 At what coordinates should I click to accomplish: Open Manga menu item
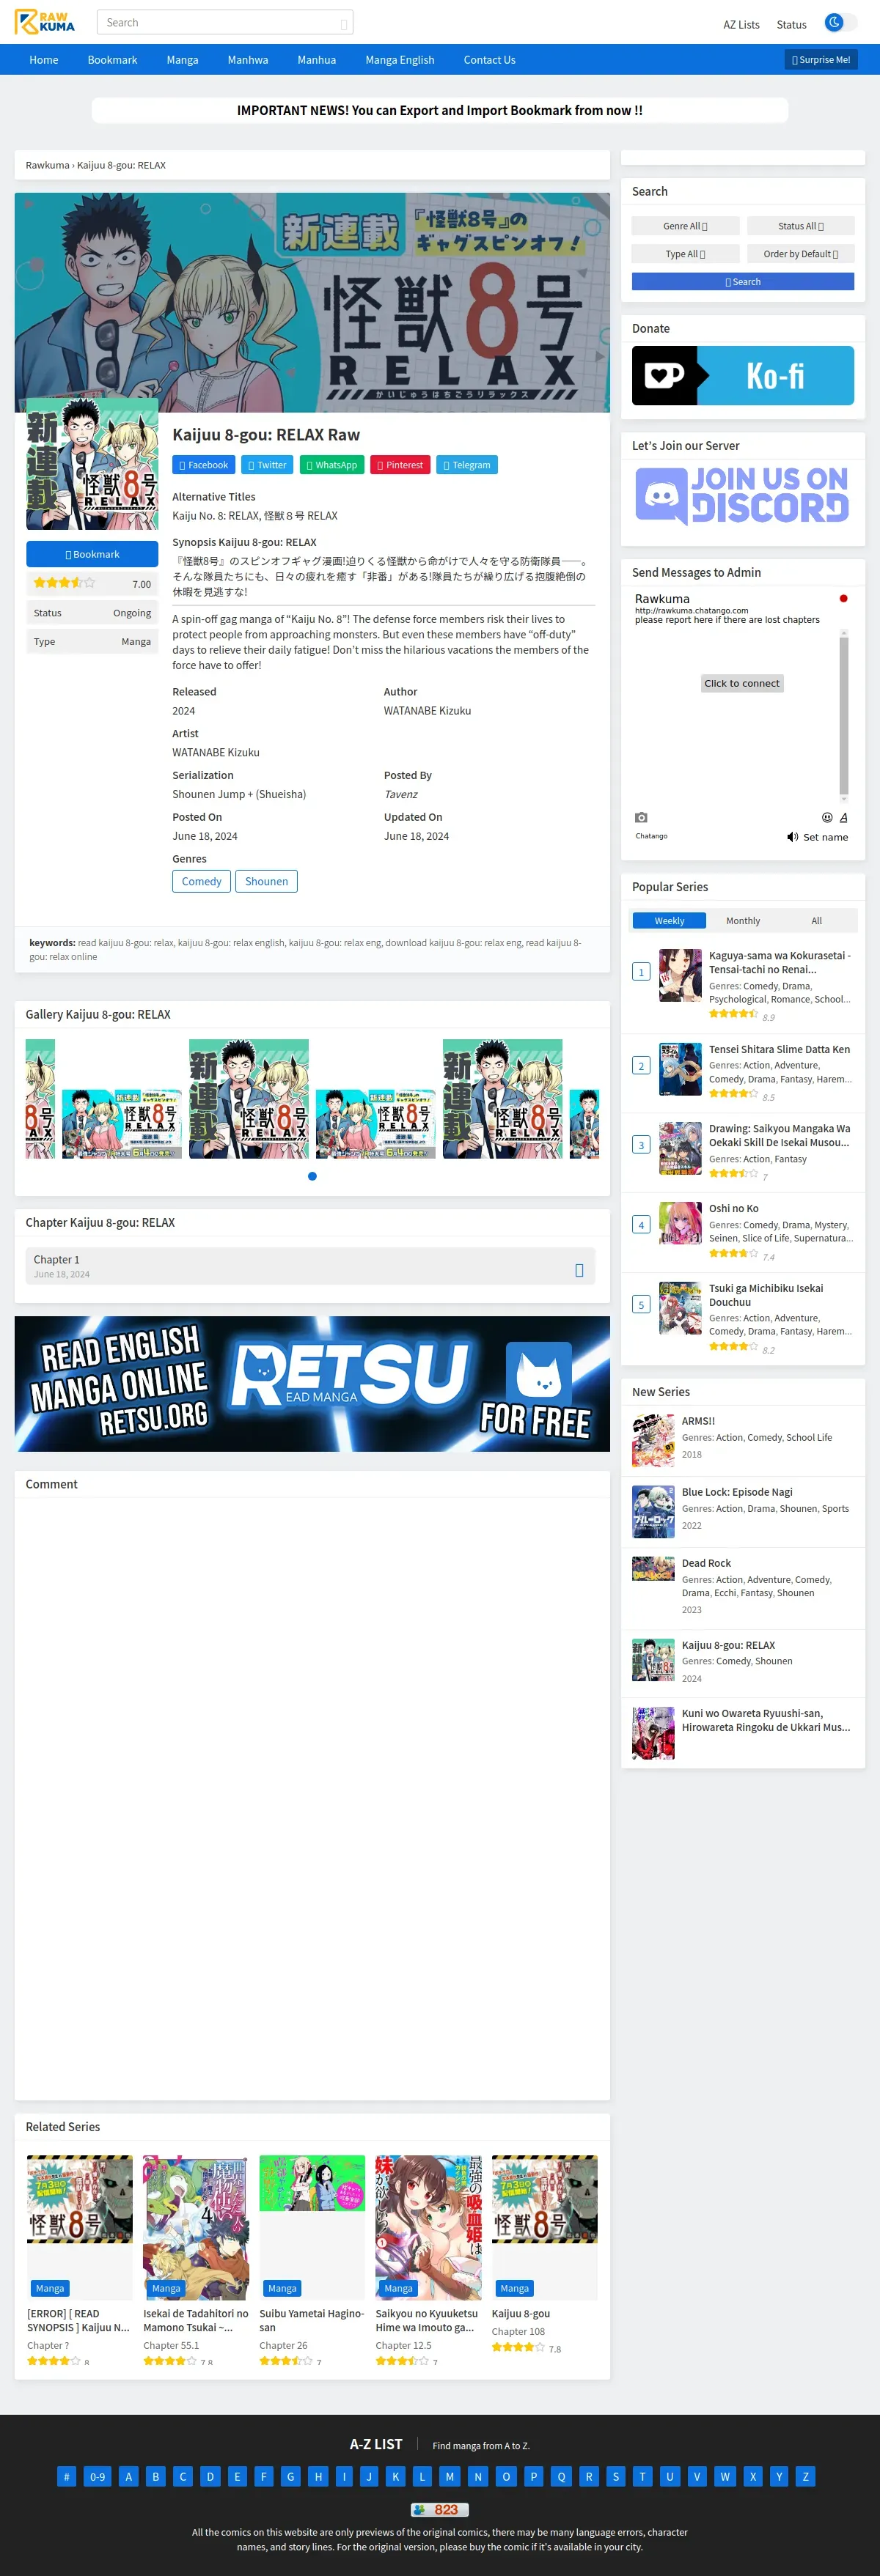coord(182,60)
